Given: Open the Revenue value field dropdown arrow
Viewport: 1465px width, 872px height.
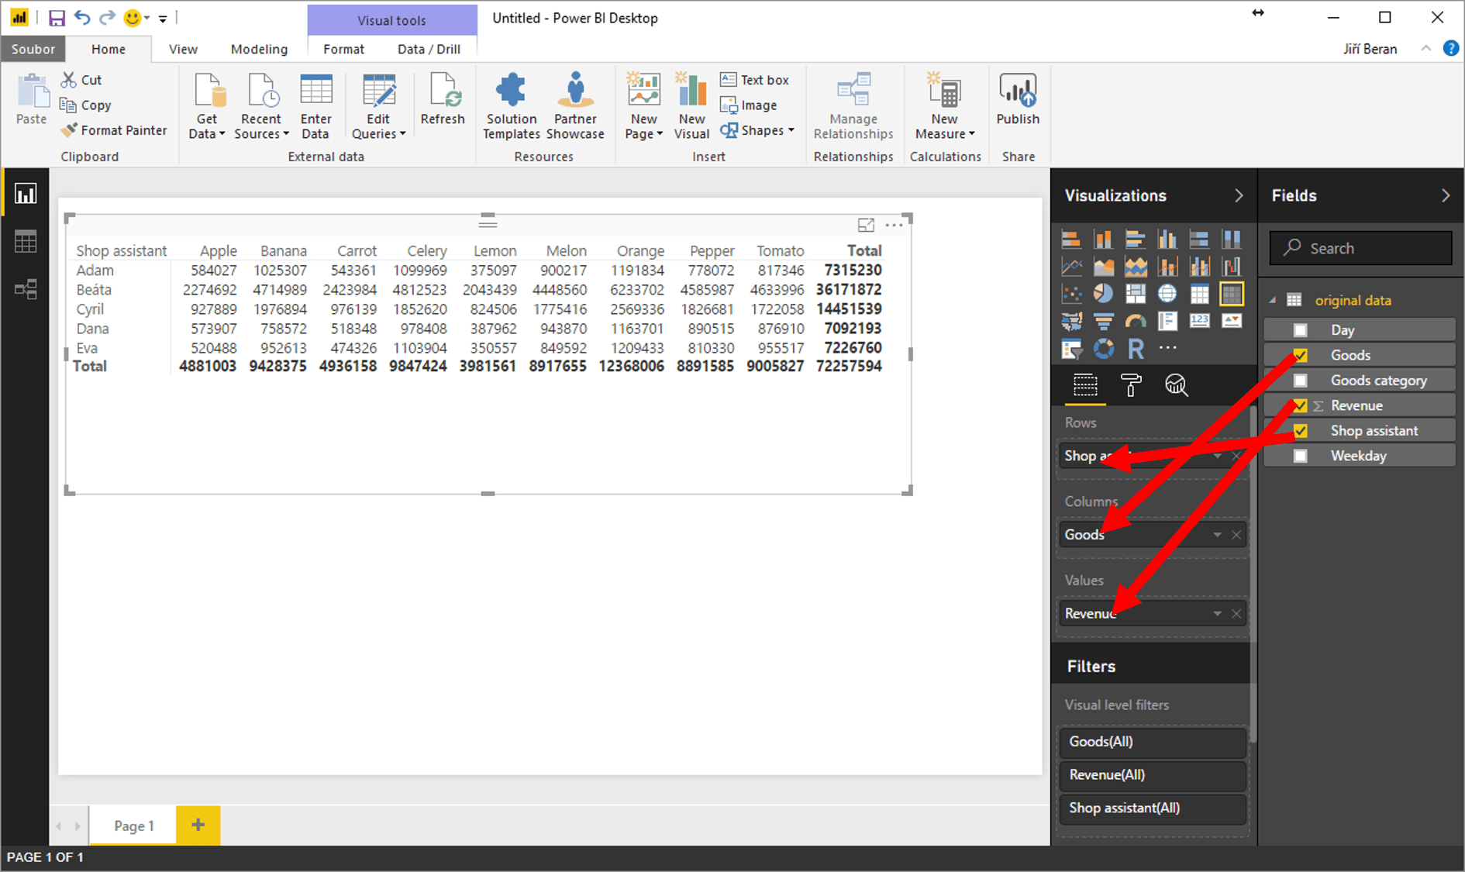Looking at the screenshot, I should (1217, 614).
